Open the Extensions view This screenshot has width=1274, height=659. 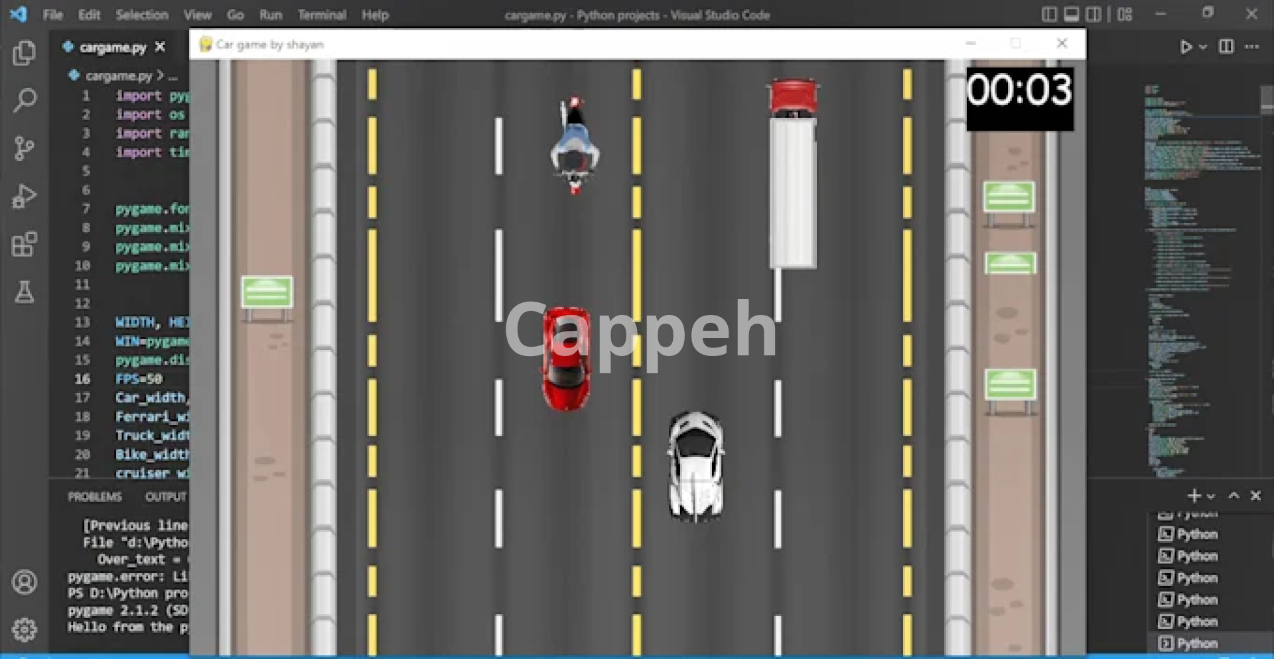click(x=25, y=244)
